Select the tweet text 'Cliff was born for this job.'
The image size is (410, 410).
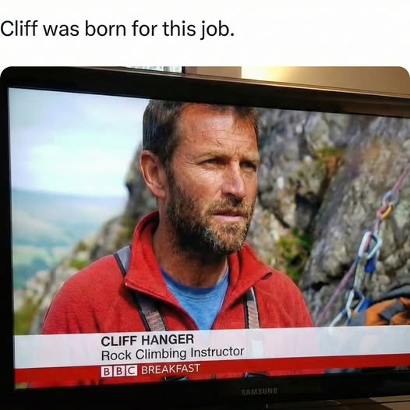(x=117, y=29)
